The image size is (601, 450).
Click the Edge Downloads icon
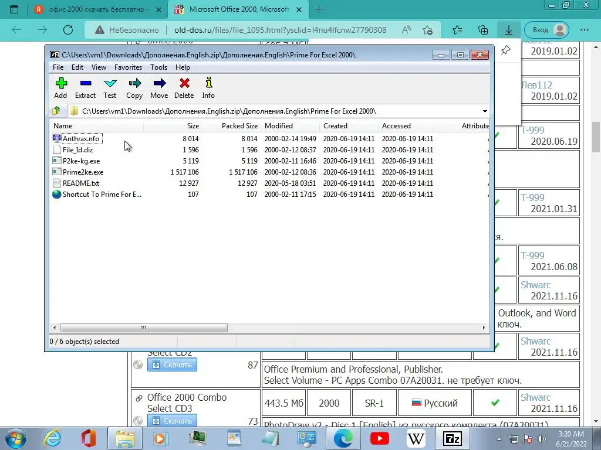509,30
